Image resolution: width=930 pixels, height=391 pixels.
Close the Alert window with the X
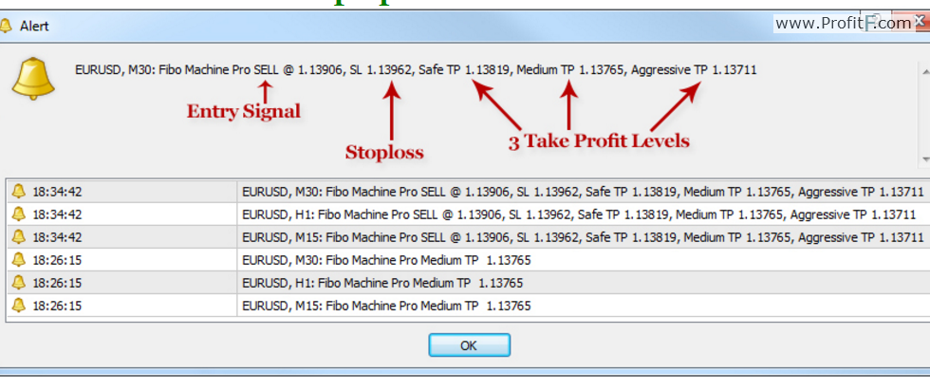pos(921,23)
